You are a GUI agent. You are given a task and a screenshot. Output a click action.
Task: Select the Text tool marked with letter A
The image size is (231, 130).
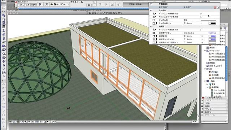pyautogui.click(x=4, y=100)
